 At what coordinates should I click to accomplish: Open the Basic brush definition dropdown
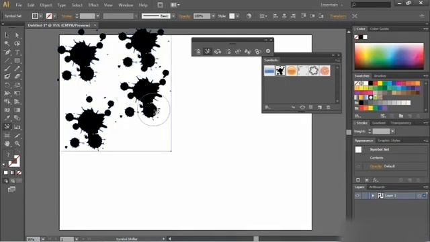[x=173, y=16]
